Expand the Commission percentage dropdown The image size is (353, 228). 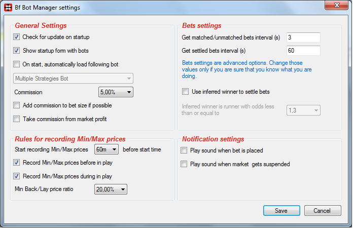pyautogui.click(x=116, y=92)
